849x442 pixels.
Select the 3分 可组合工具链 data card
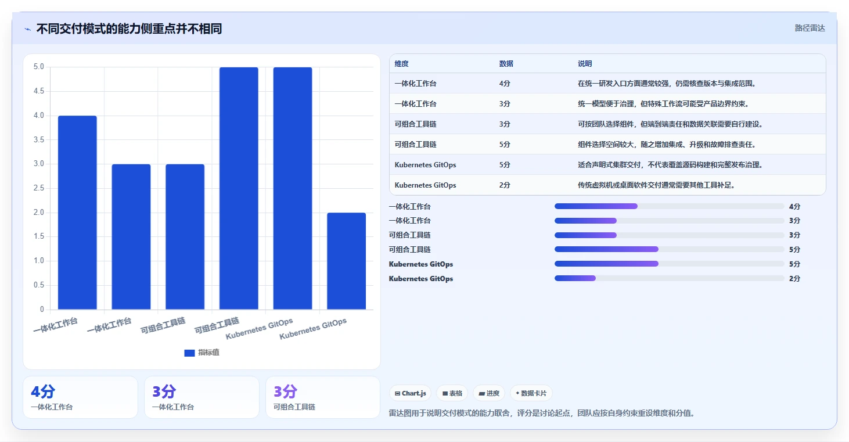tap(323, 397)
